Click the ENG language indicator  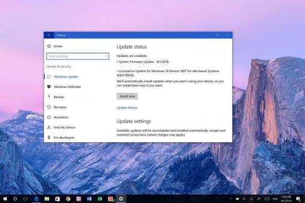click(x=275, y=199)
